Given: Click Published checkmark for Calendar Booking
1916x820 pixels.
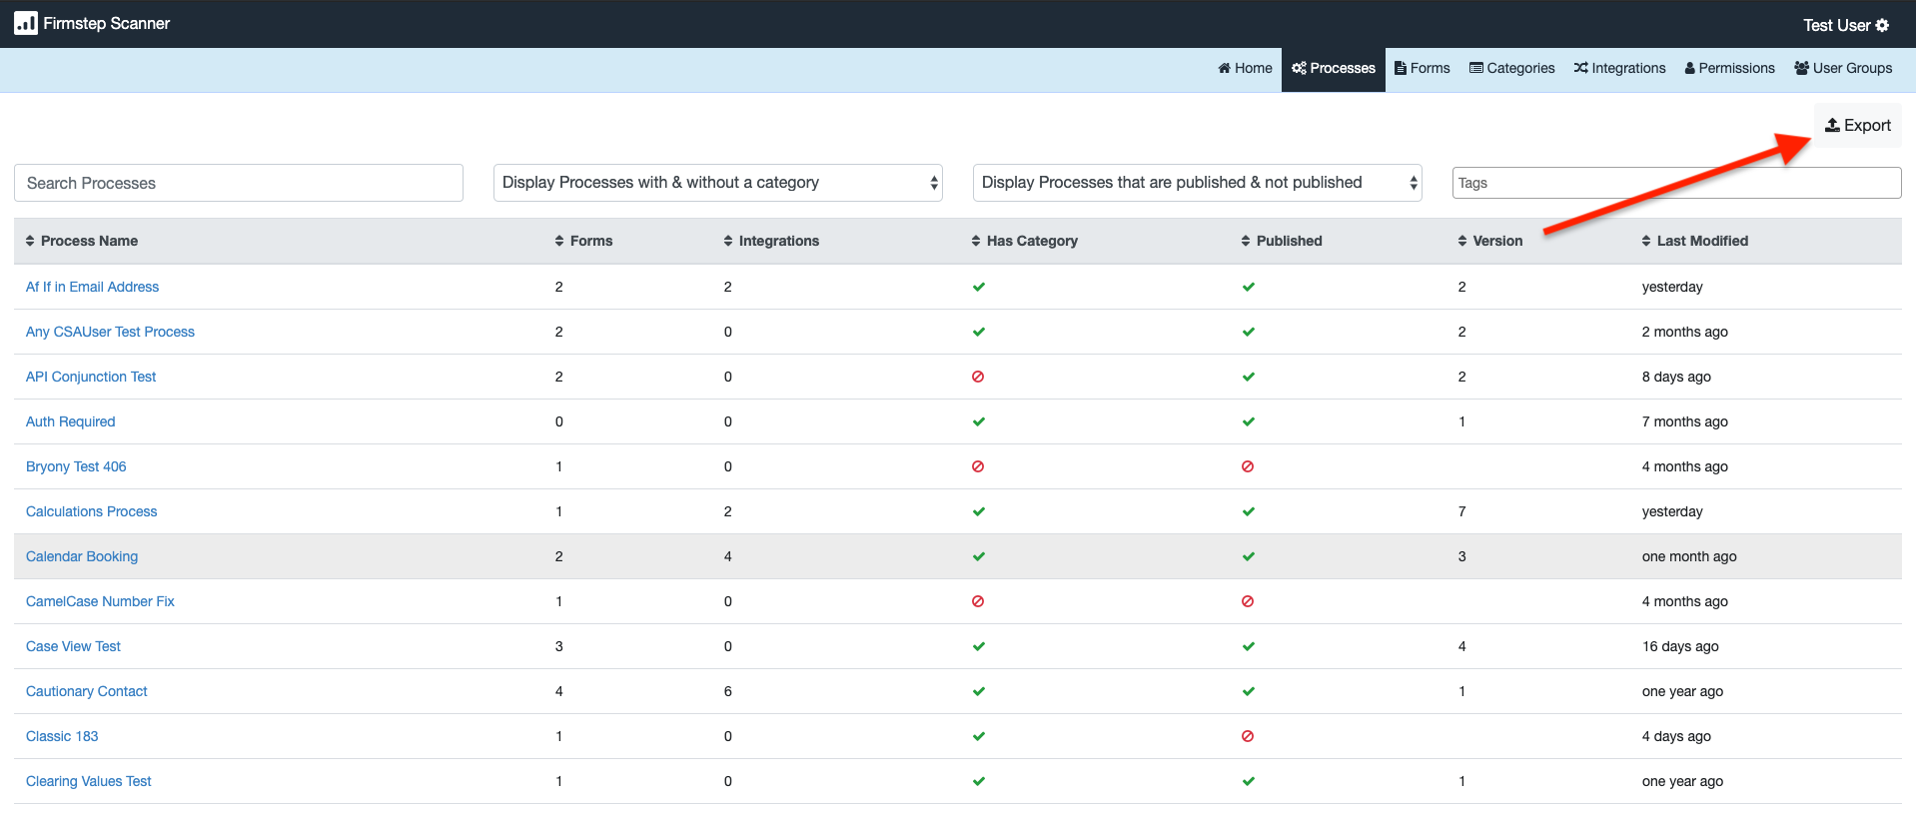Looking at the screenshot, I should pos(1249,556).
